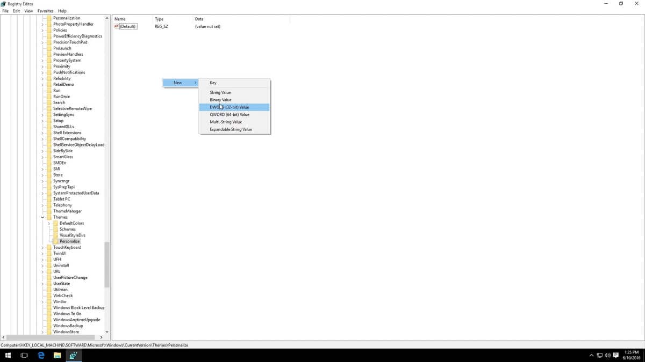Open Task View on the taskbar
645x362 pixels.
[24, 355]
